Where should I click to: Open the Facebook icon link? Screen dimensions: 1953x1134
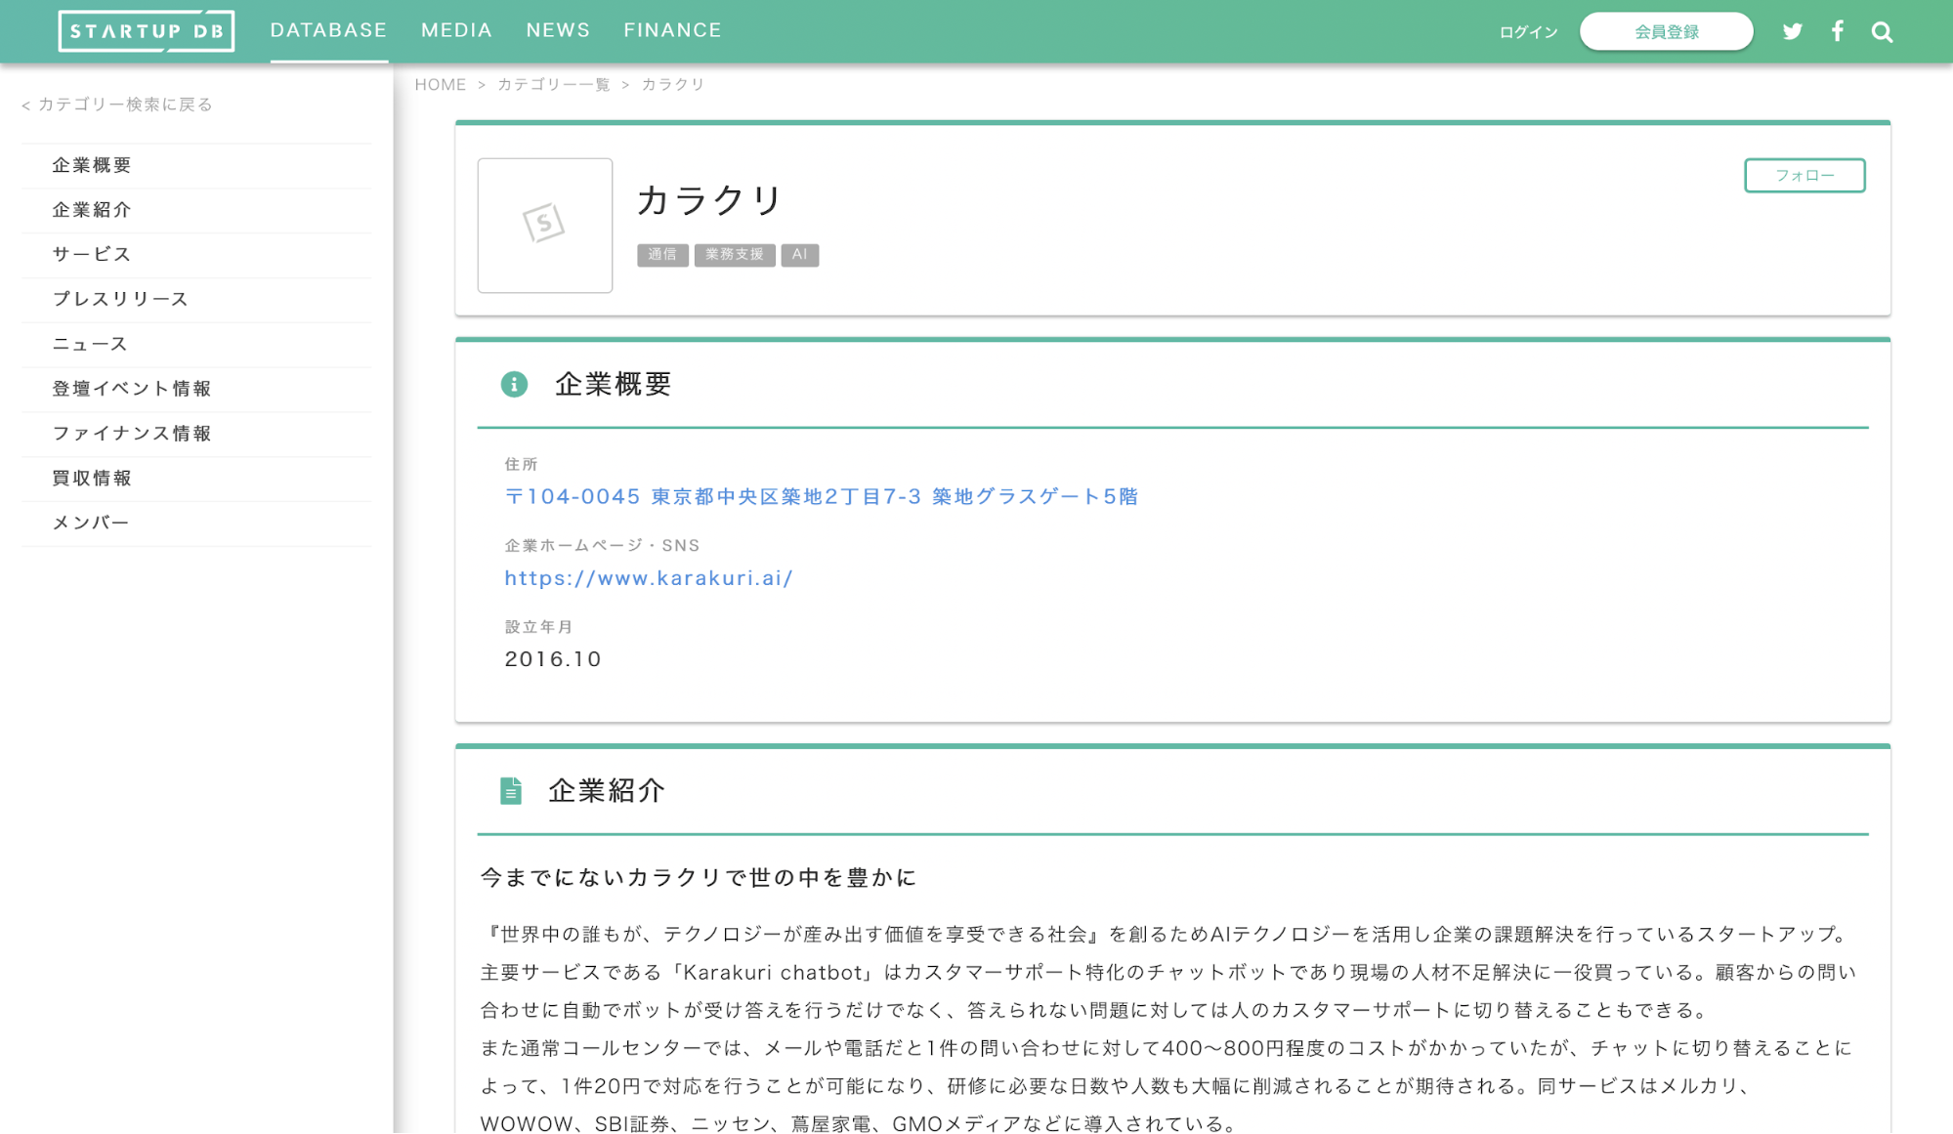(x=1837, y=31)
